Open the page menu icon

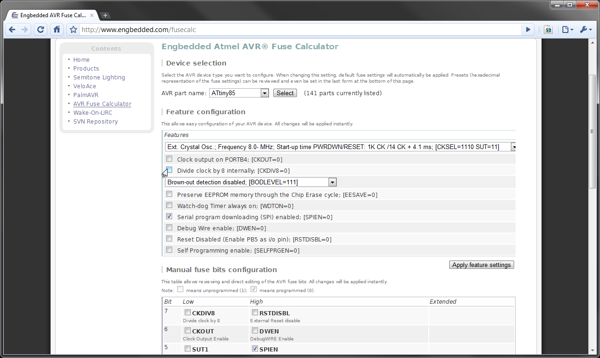[568, 30]
